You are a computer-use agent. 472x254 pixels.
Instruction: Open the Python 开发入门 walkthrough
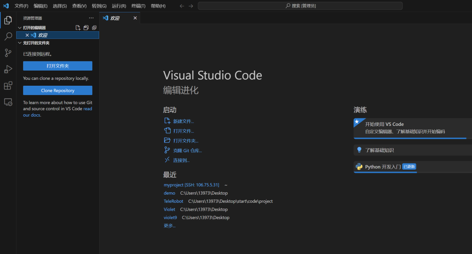pyautogui.click(x=413, y=167)
